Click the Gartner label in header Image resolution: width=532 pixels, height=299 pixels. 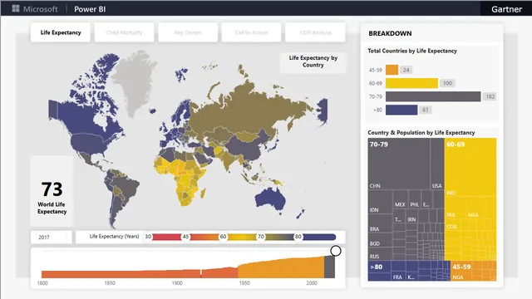click(506, 9)
